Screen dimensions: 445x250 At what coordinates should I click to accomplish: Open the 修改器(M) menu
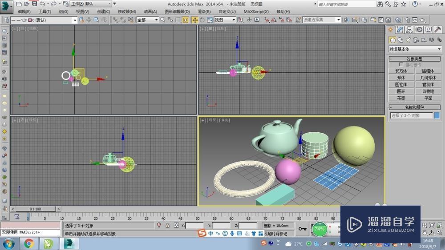(x=127, y=12)
